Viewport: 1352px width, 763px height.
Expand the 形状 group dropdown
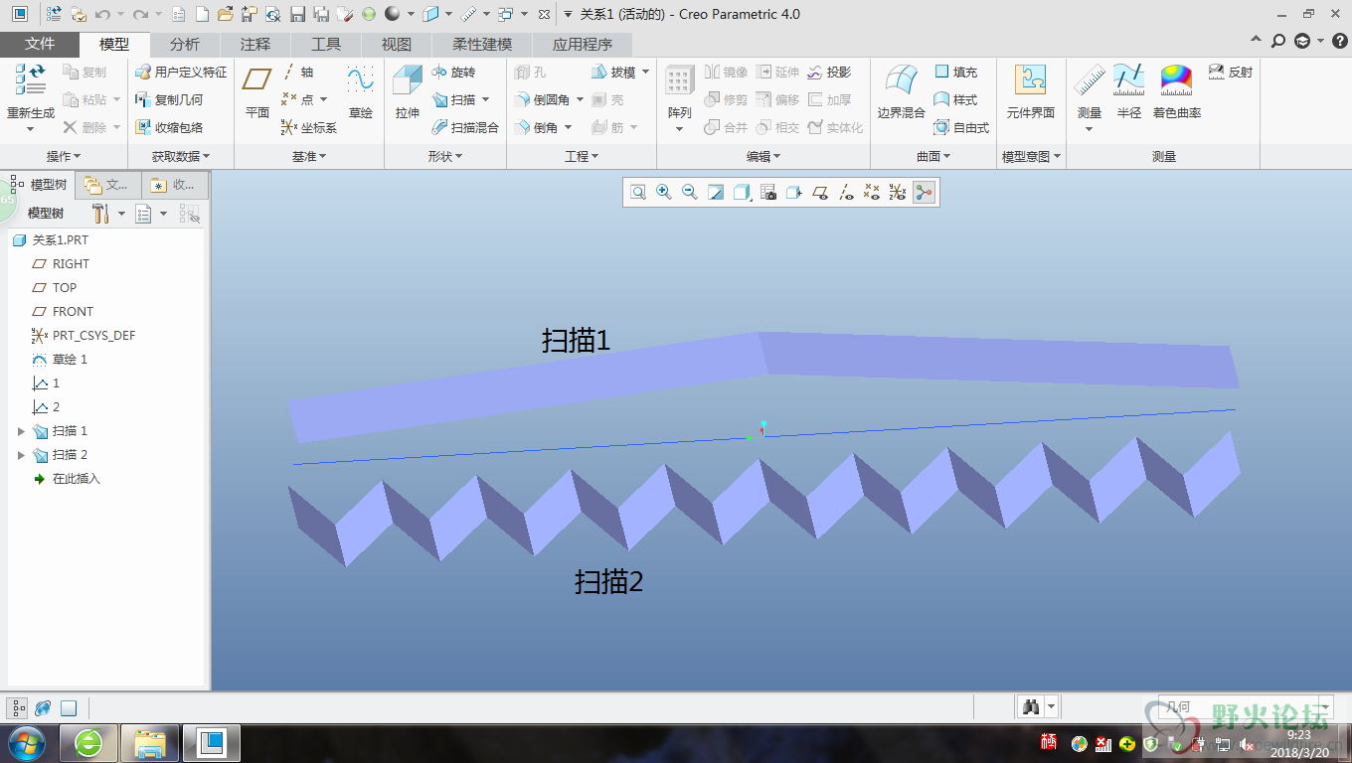[x=445, y=157]
